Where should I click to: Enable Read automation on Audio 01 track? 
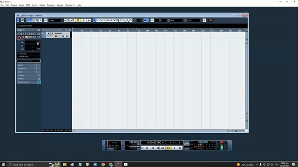[63, 36]
